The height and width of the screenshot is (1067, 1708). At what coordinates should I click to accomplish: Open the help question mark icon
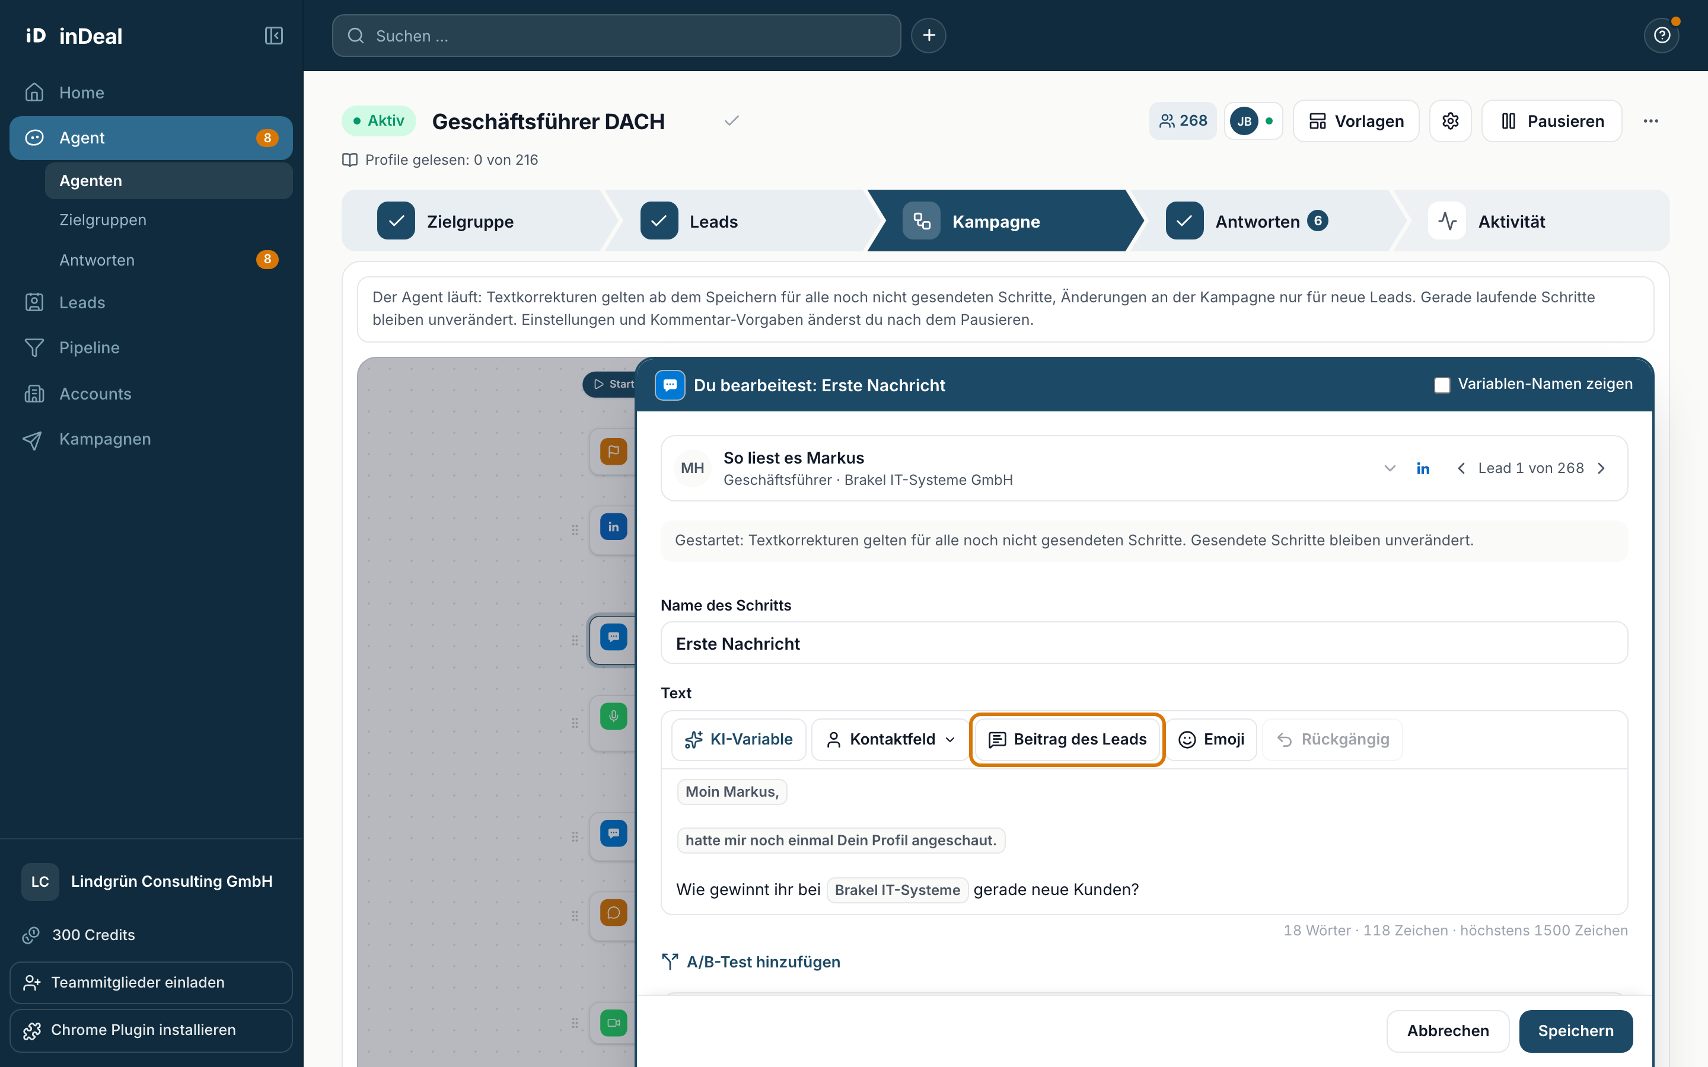click(1662, 36)
